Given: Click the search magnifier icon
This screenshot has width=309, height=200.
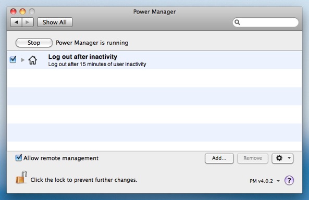Looking at the screenshot, I should pos(237,22).
